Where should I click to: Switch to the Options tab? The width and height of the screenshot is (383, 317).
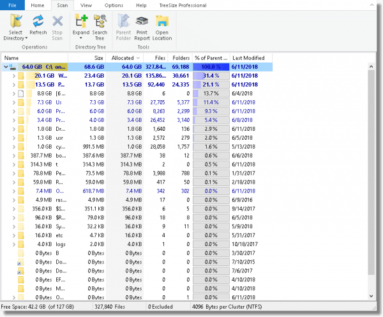(x=114, y=5)
